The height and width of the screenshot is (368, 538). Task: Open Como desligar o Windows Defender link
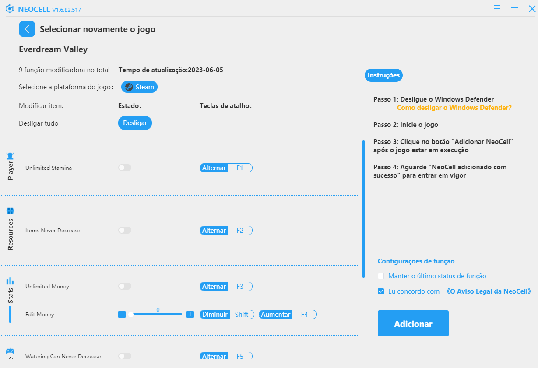pos(454,108)
